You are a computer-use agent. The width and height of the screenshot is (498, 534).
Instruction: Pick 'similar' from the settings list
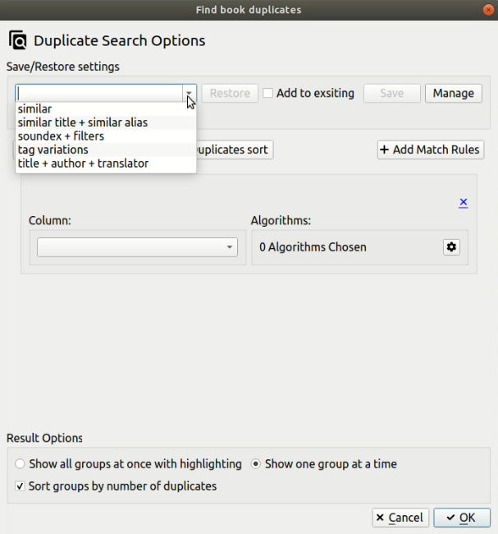click(35, 108)
